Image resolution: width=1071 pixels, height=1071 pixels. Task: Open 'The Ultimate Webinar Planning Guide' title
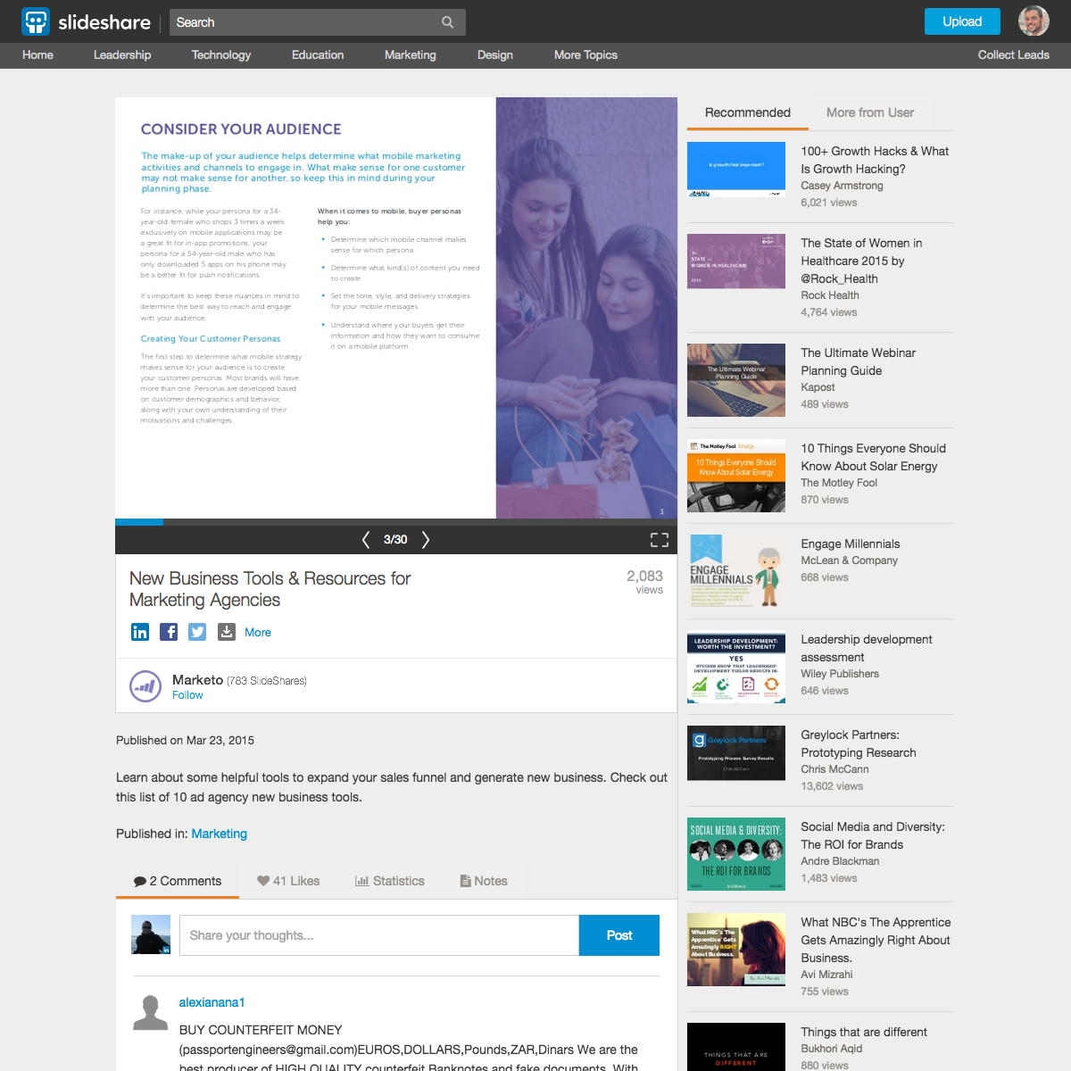859,361
